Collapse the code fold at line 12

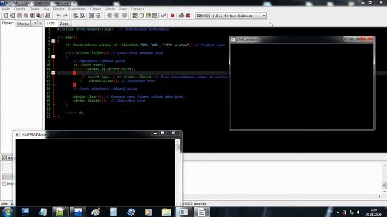(x=53, y=73)
